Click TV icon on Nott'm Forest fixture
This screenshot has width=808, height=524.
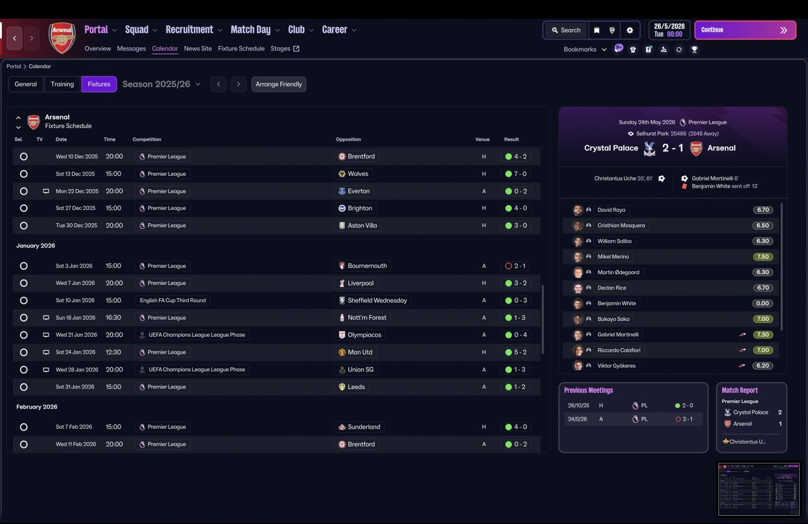46,318
